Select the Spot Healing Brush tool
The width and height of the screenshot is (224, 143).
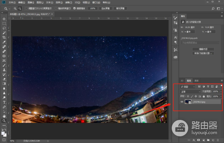click(4, 47)
